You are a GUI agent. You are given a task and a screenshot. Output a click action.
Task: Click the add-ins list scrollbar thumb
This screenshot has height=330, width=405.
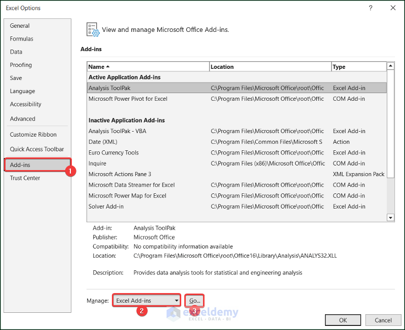tap(390, 124)
